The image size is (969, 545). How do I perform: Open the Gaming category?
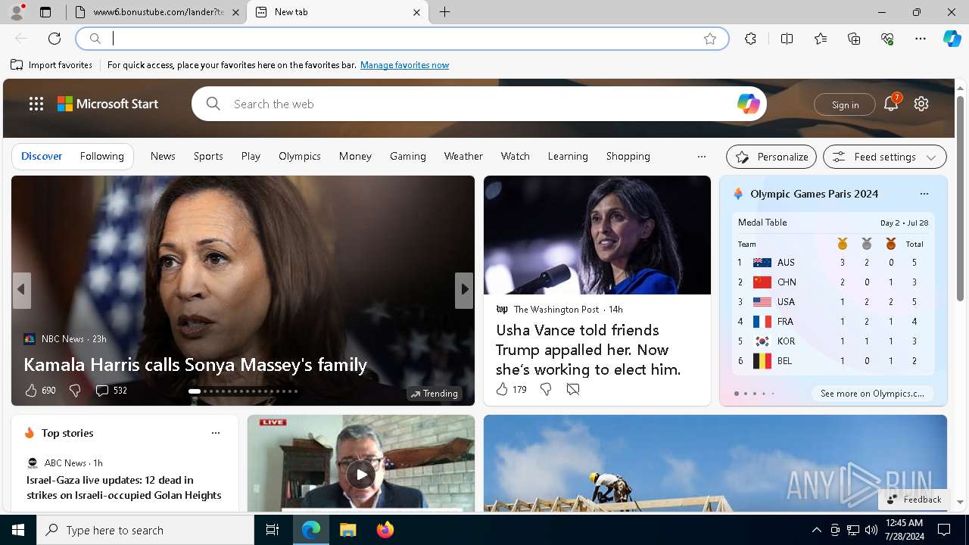408,156
